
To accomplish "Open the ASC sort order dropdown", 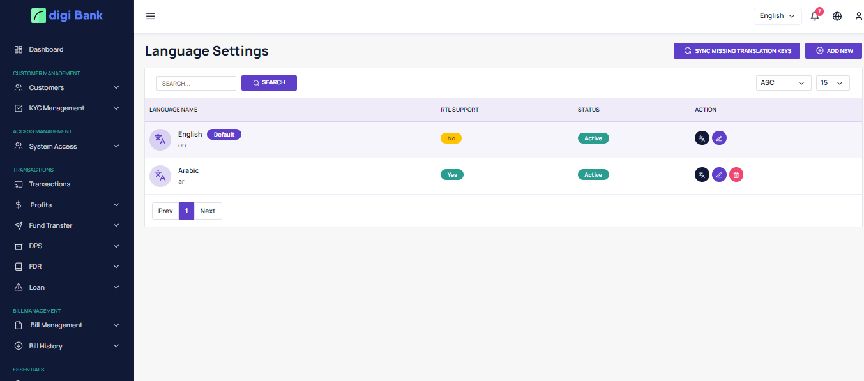I will coord(783,83).
